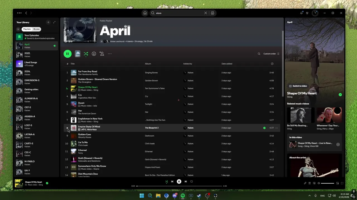The height and width of the screenshot is (200, 357).
Task: Mute the player volume
Action: [319, 183]
